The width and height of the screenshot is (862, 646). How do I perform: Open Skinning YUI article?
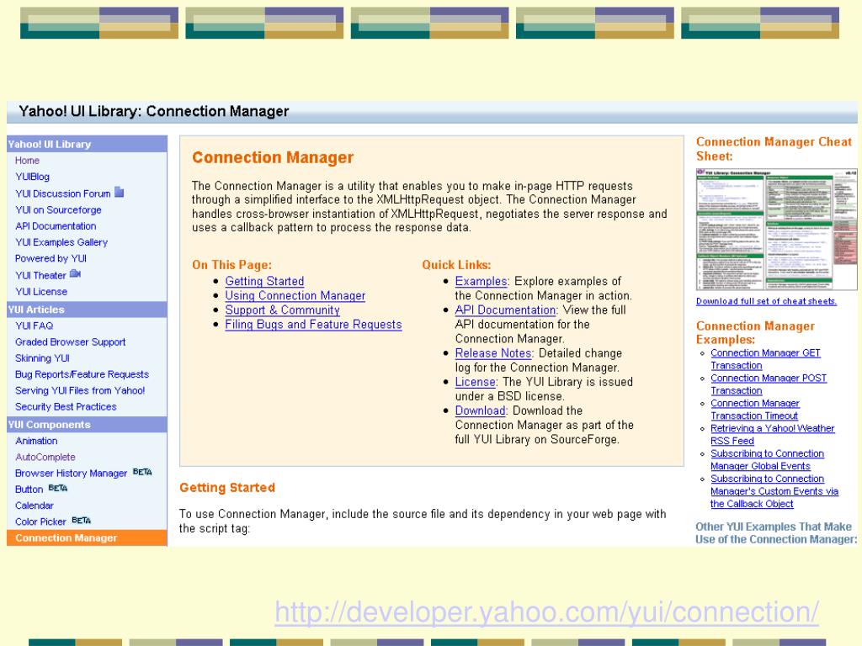42,358
